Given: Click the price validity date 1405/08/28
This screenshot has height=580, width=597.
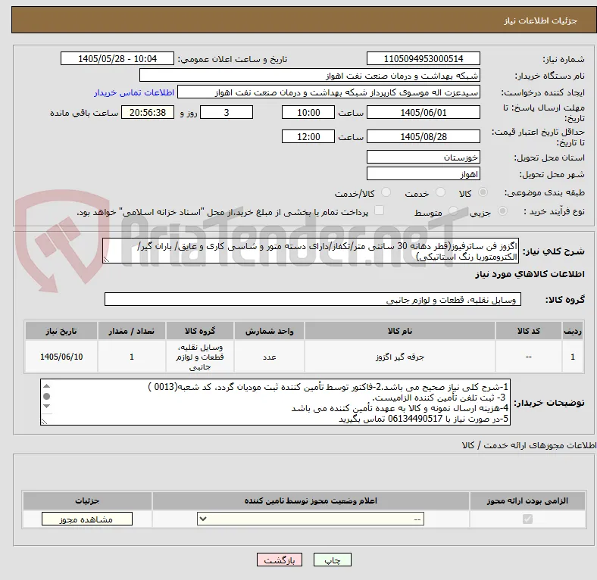Looking at the screenshot, I should [424, 136].
